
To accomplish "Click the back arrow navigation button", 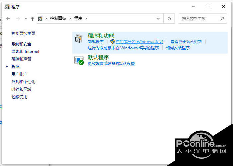I will pos(8,19).
